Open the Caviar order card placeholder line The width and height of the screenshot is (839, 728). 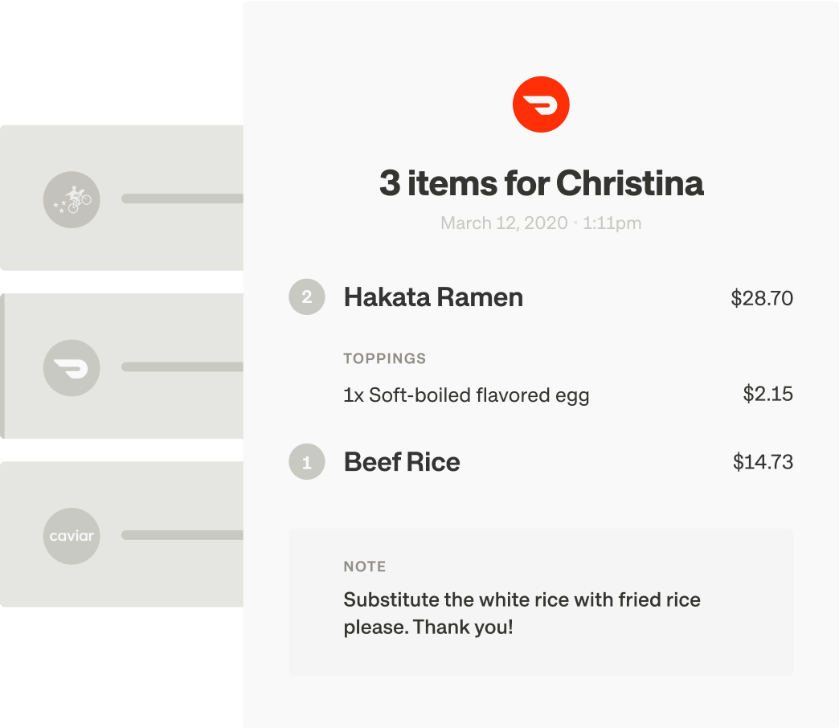click(x=182, y=535)
